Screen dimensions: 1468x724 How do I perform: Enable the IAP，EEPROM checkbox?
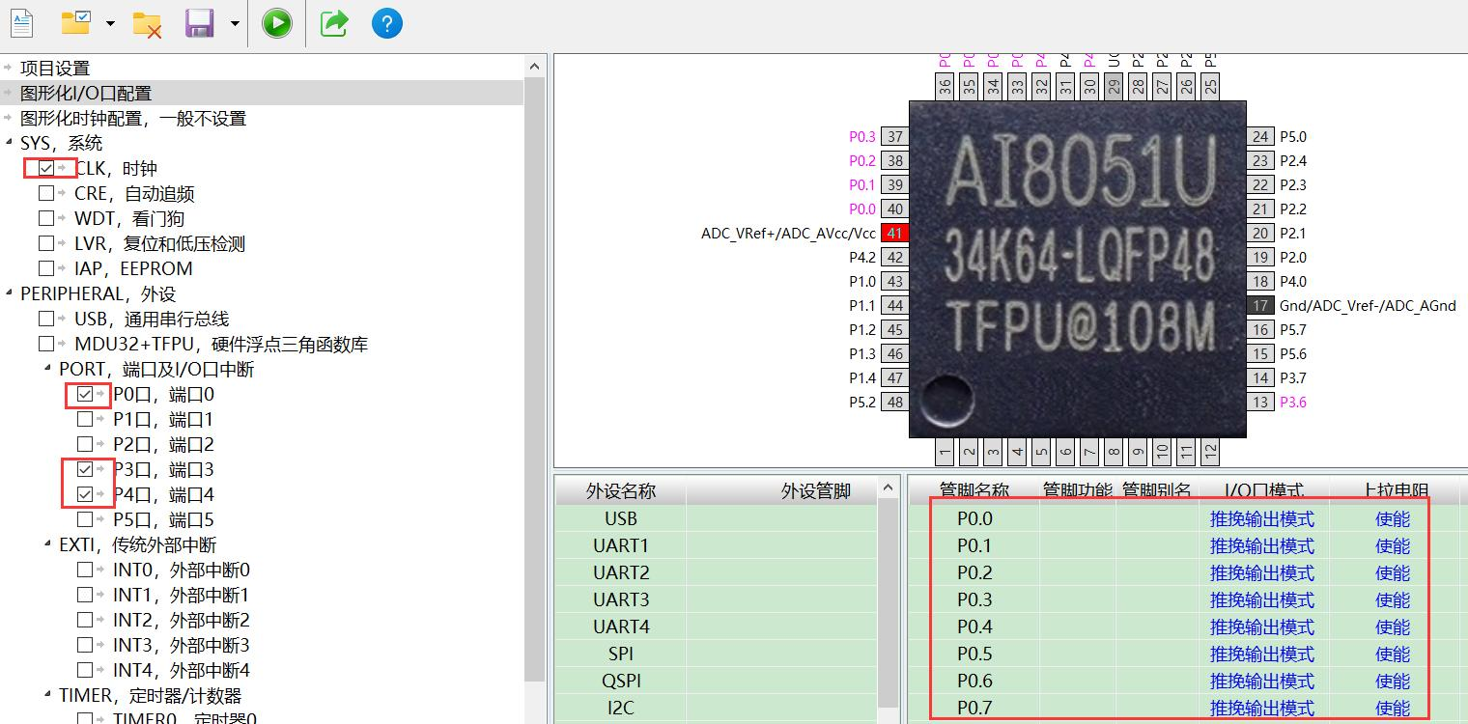(x=46, y=268)
